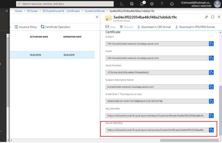The width and height of the screenshot is (222, 143).
Task: Copy the Subject value to clipboard
Action: pos(211,44)
